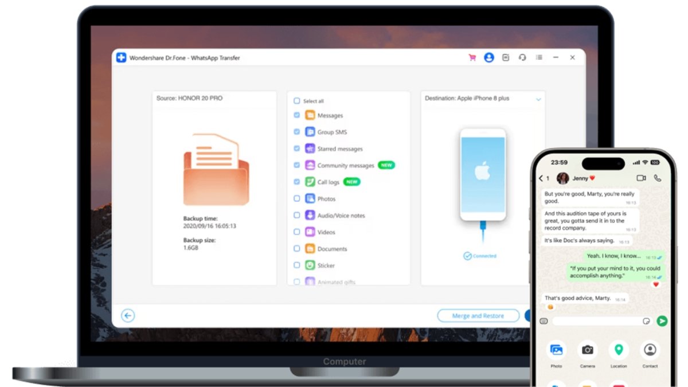Expand the Destination device dropdown arrow

click(x=538, y=99)
